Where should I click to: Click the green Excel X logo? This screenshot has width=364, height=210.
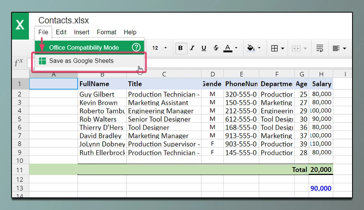20,26
